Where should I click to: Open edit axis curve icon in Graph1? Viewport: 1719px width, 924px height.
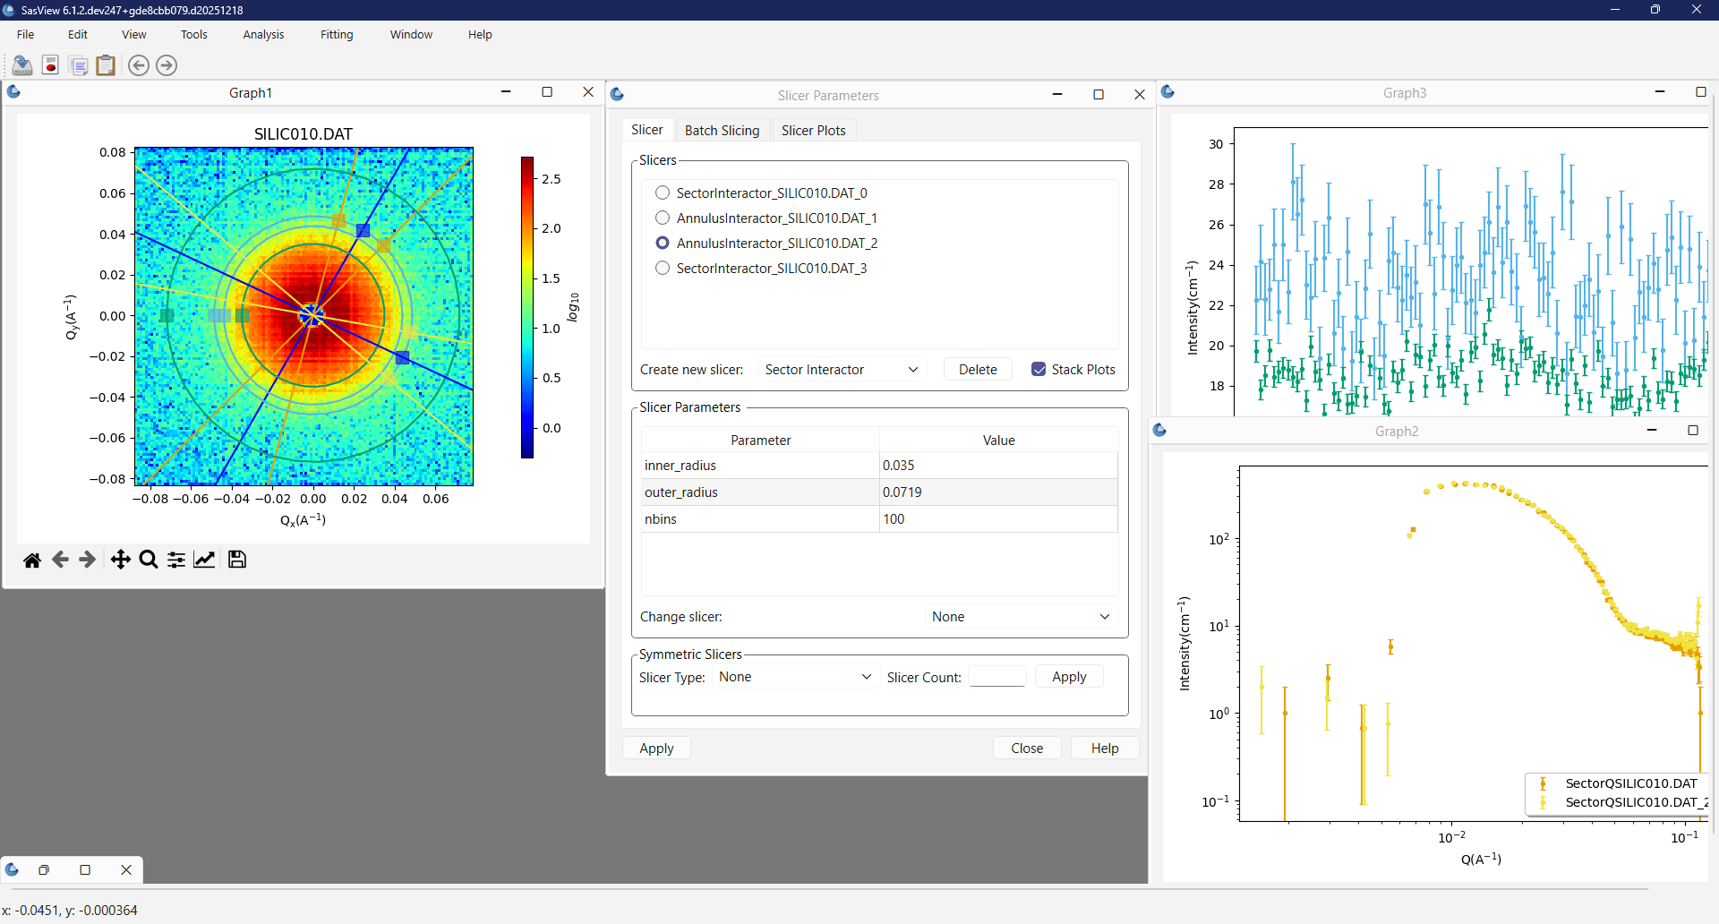(205, 560)
